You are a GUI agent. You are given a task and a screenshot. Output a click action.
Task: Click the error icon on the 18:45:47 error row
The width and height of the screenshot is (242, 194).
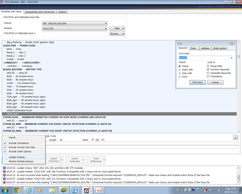(x=4, y=182)
